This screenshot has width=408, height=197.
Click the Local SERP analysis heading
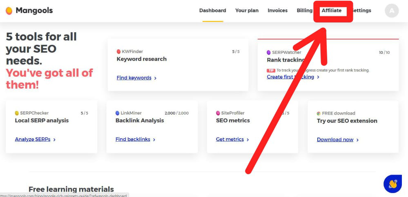(42, 120)
